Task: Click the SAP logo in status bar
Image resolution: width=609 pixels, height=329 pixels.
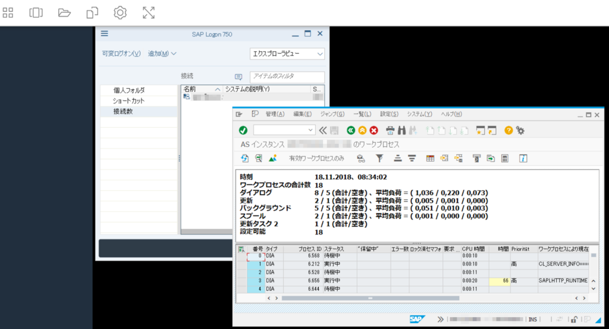Action: 417,319
